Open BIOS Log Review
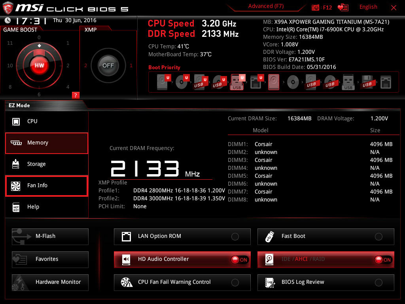 pyautogui.click(x=326, y=283)
